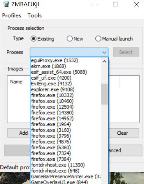Select the Existing process type radio
144x184 pixels.
coord(34,39)
